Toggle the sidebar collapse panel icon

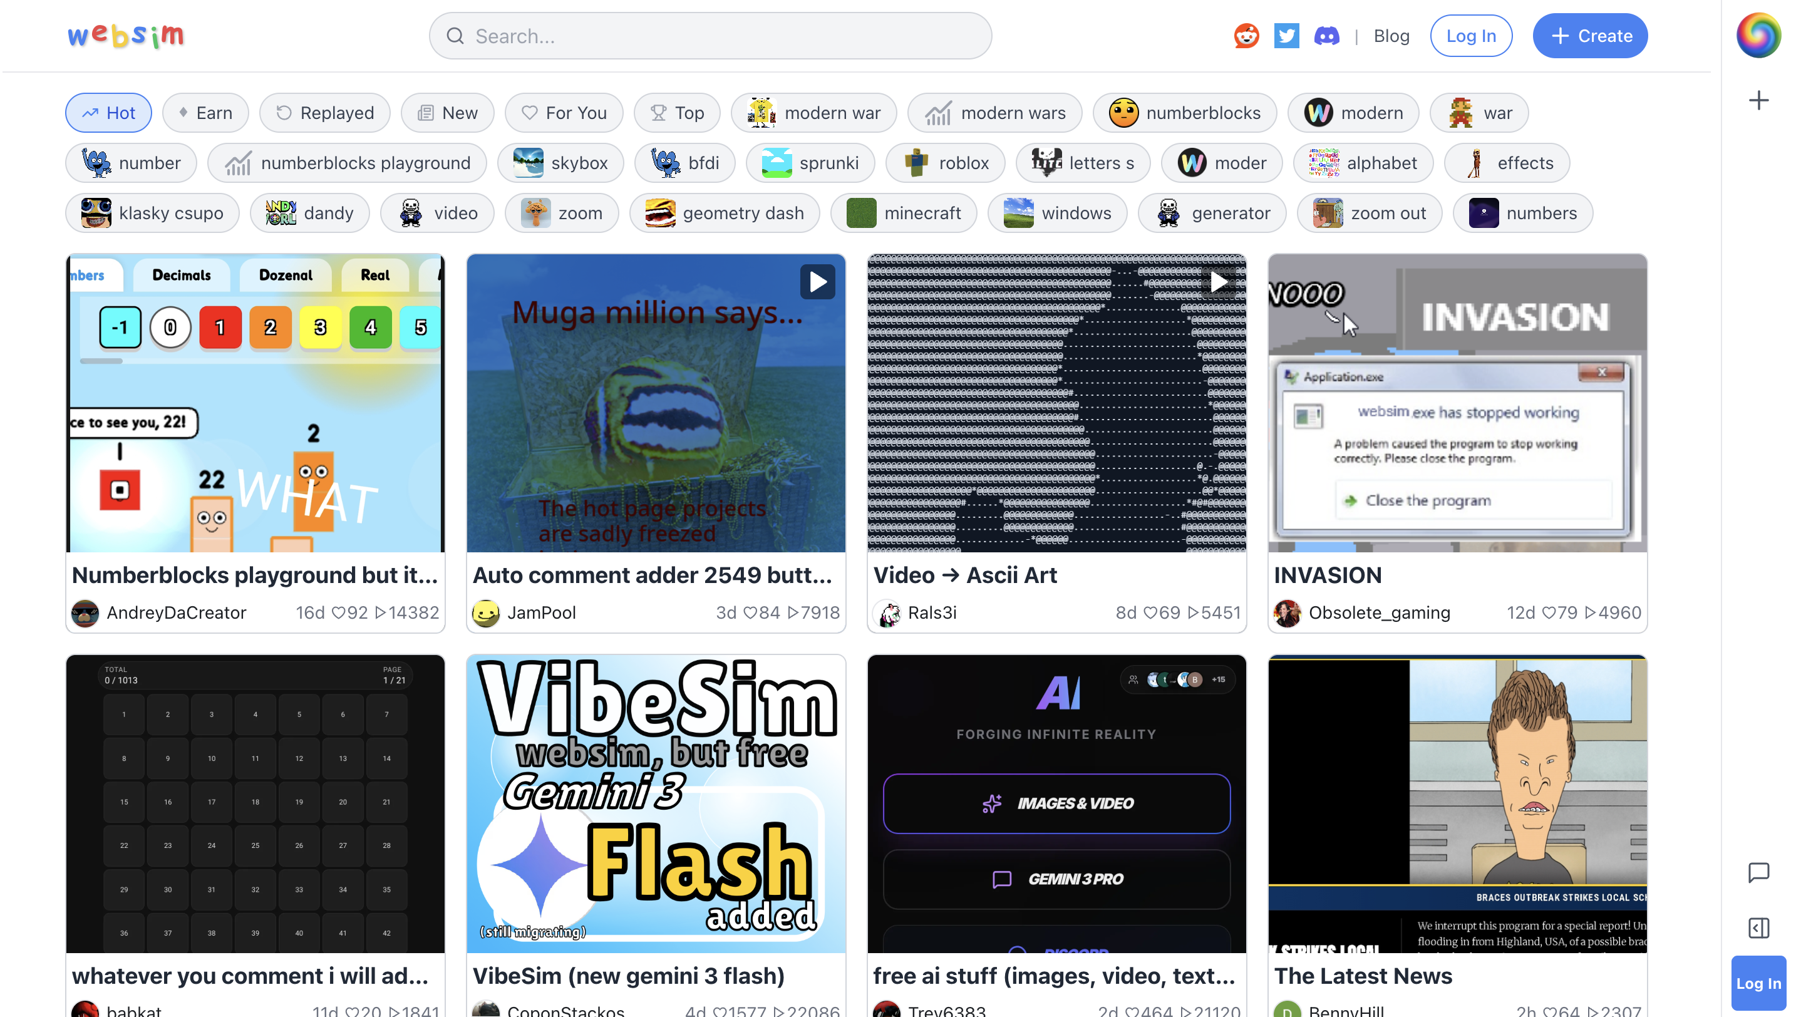pyautogui.click(x=1758, y=927)
